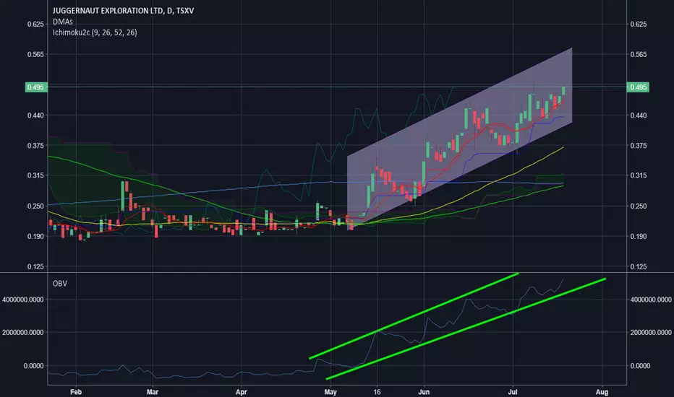Screen dimensions: 674x397
Task: Click the 2000000.0000 OBV label on right axis
Action: coord(651,333)
